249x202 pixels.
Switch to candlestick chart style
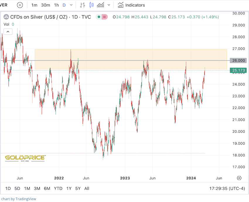(x=91, y=5)
